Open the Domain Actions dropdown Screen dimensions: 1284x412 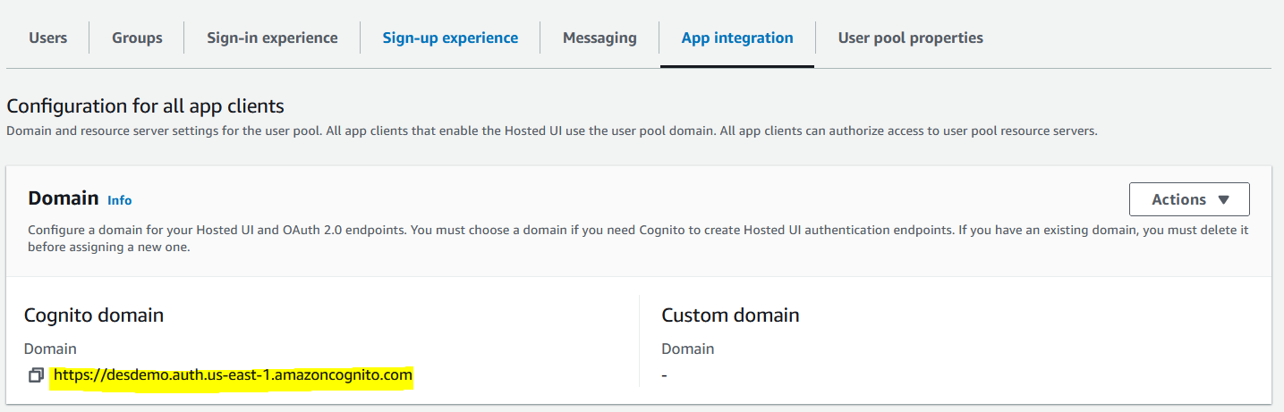click(1189, 199)
